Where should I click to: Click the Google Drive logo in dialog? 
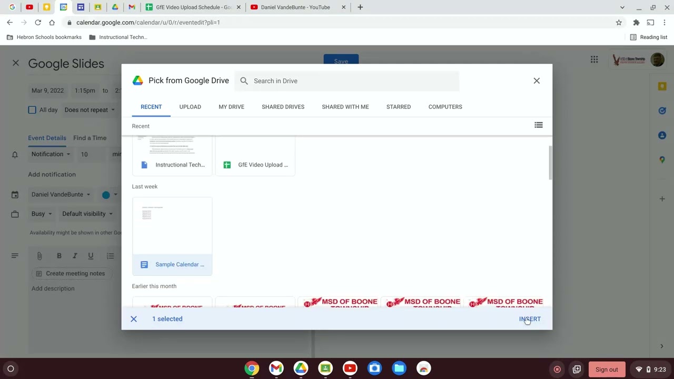137,81
